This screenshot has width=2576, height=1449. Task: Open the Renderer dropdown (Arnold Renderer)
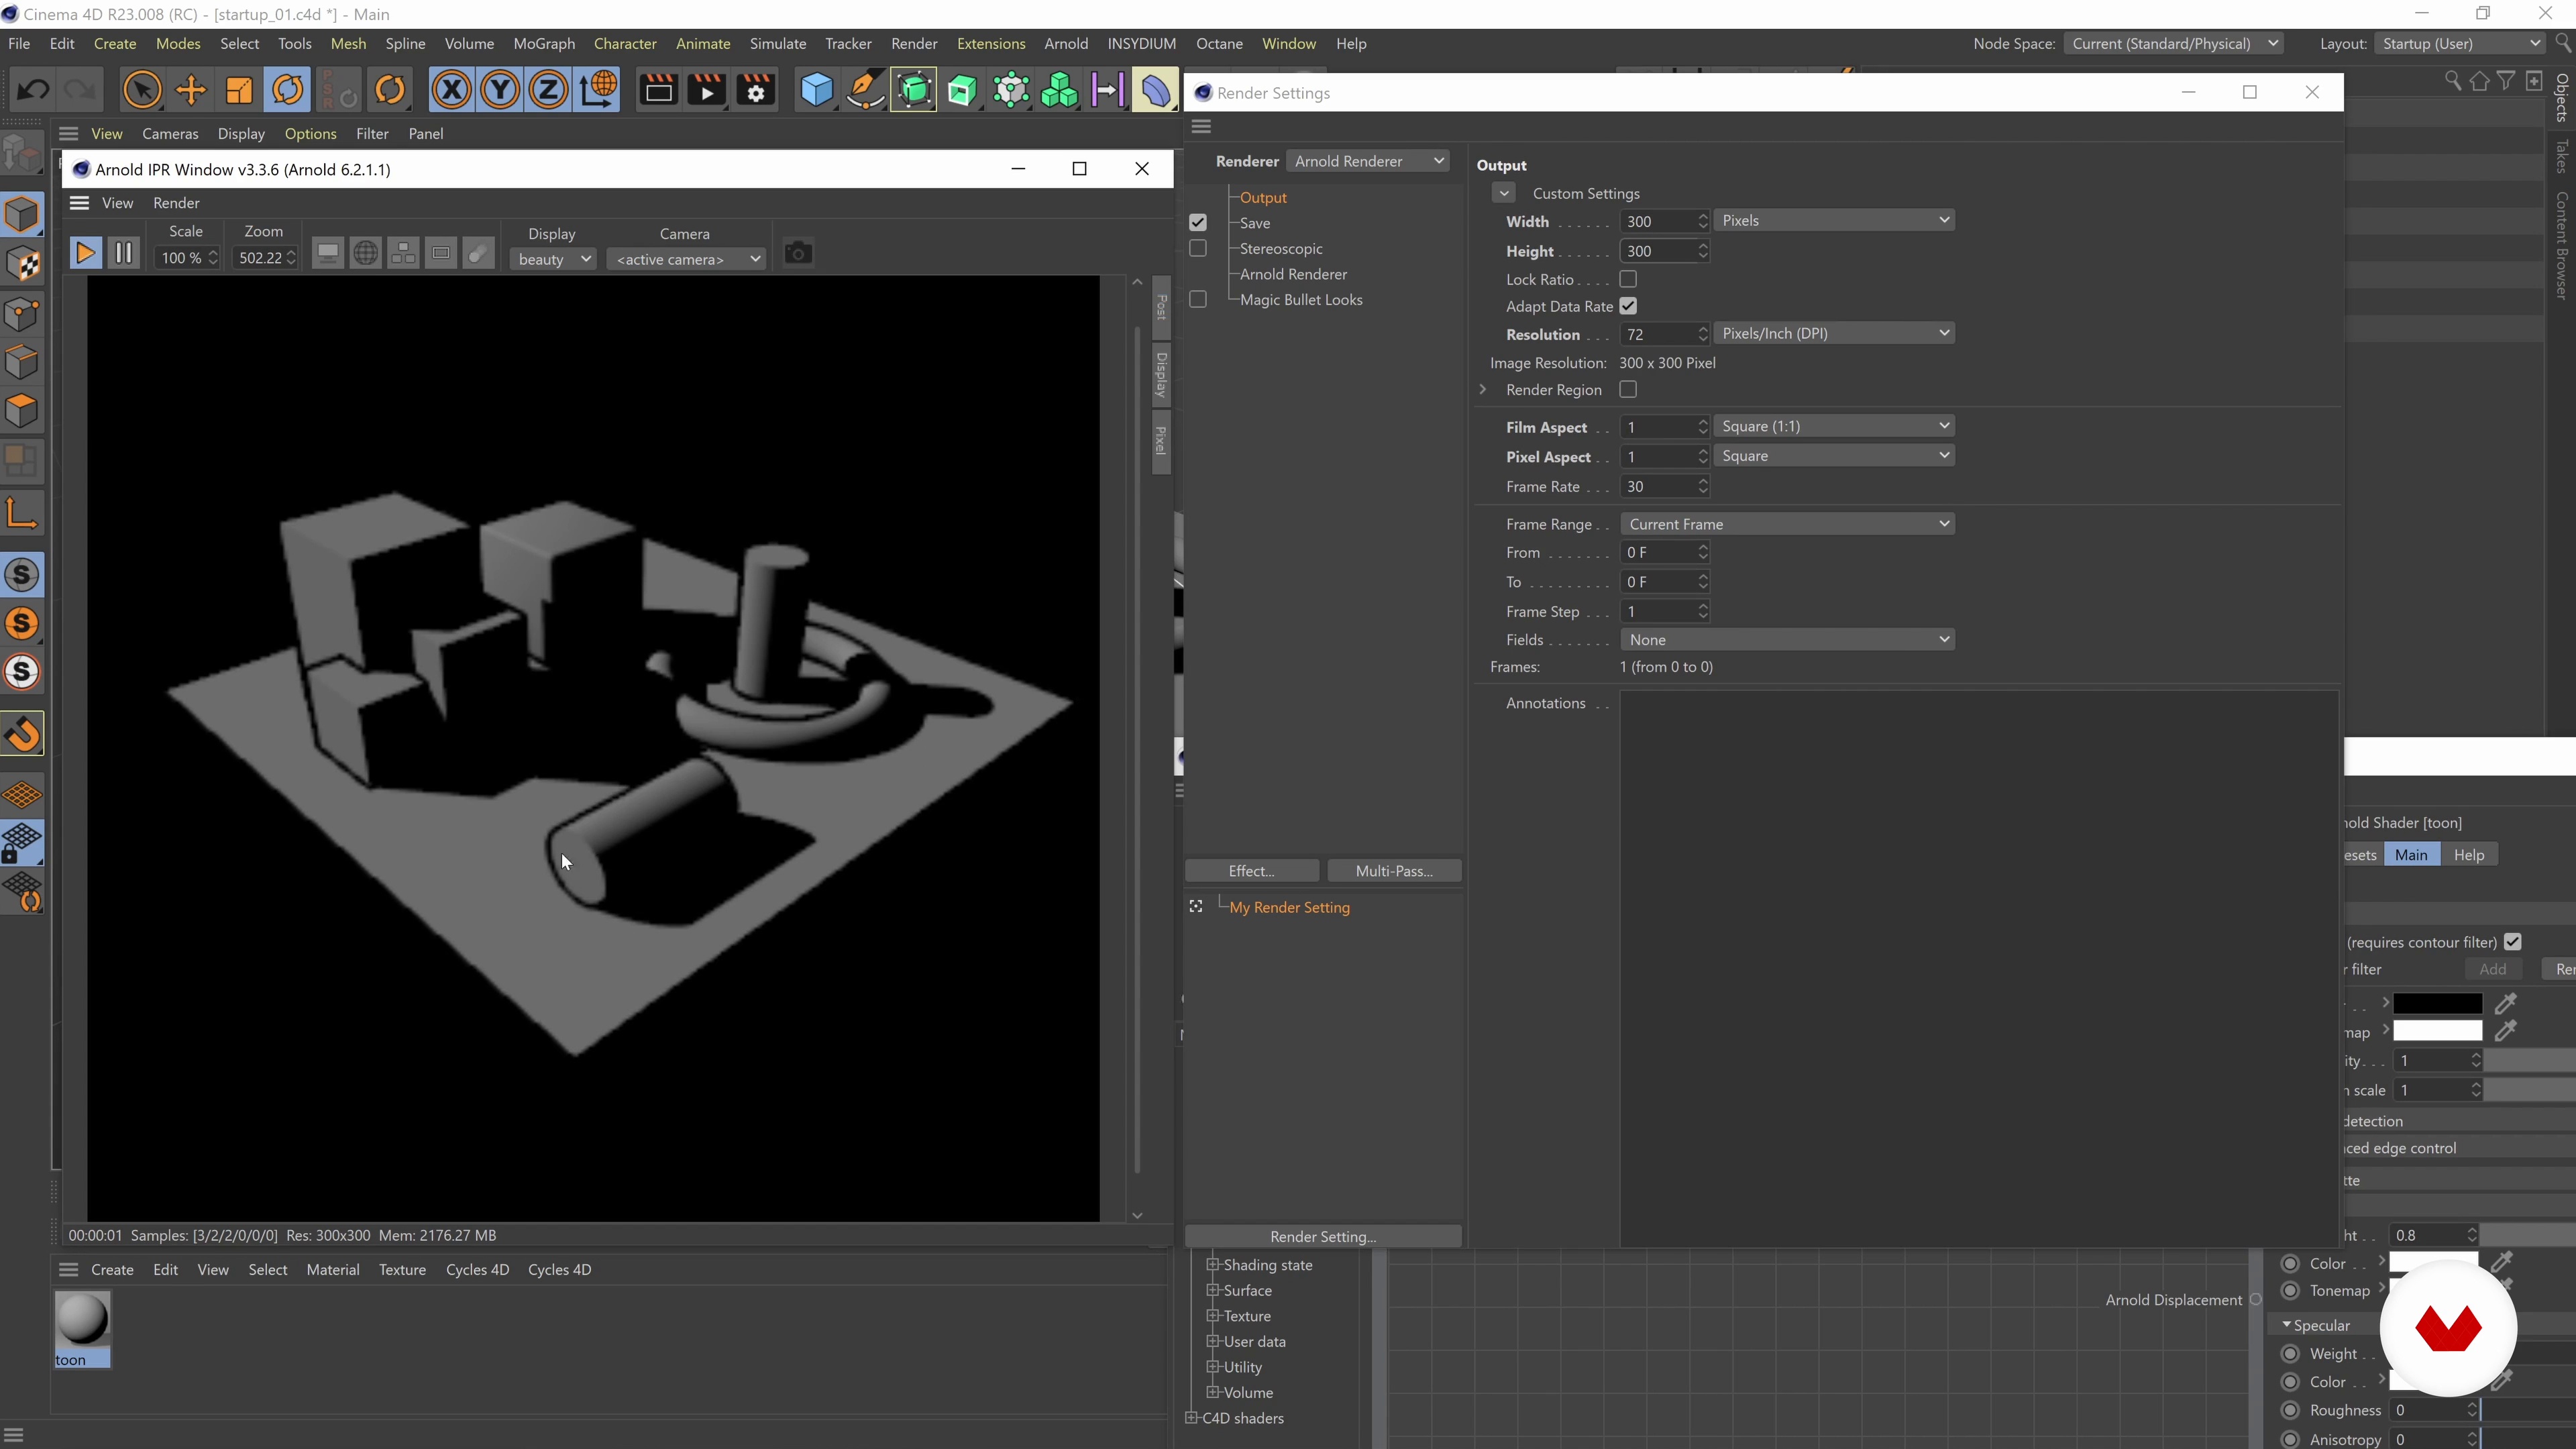[x=1368, y=161]
